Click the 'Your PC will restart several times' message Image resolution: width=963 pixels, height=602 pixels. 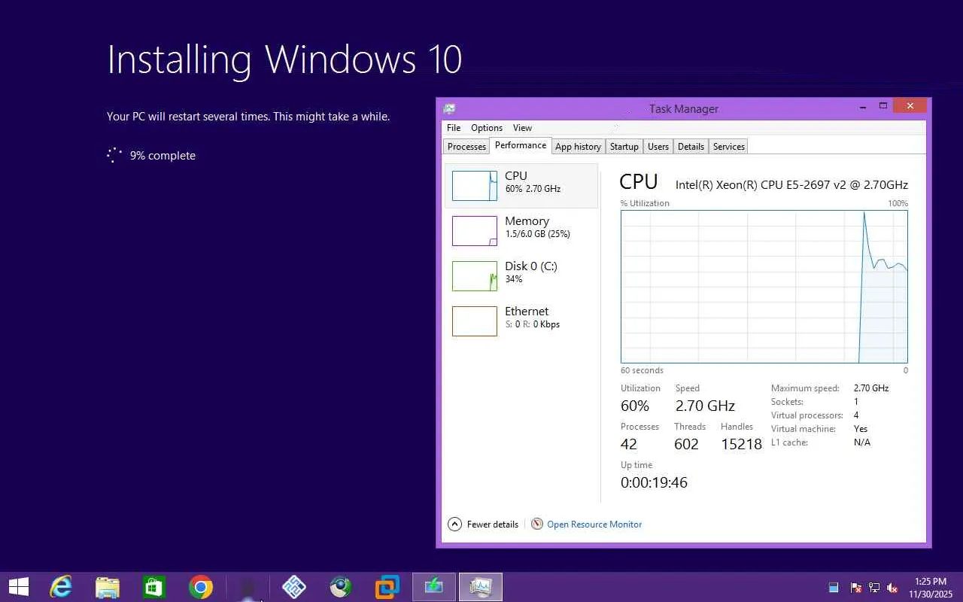click(248, 117)
